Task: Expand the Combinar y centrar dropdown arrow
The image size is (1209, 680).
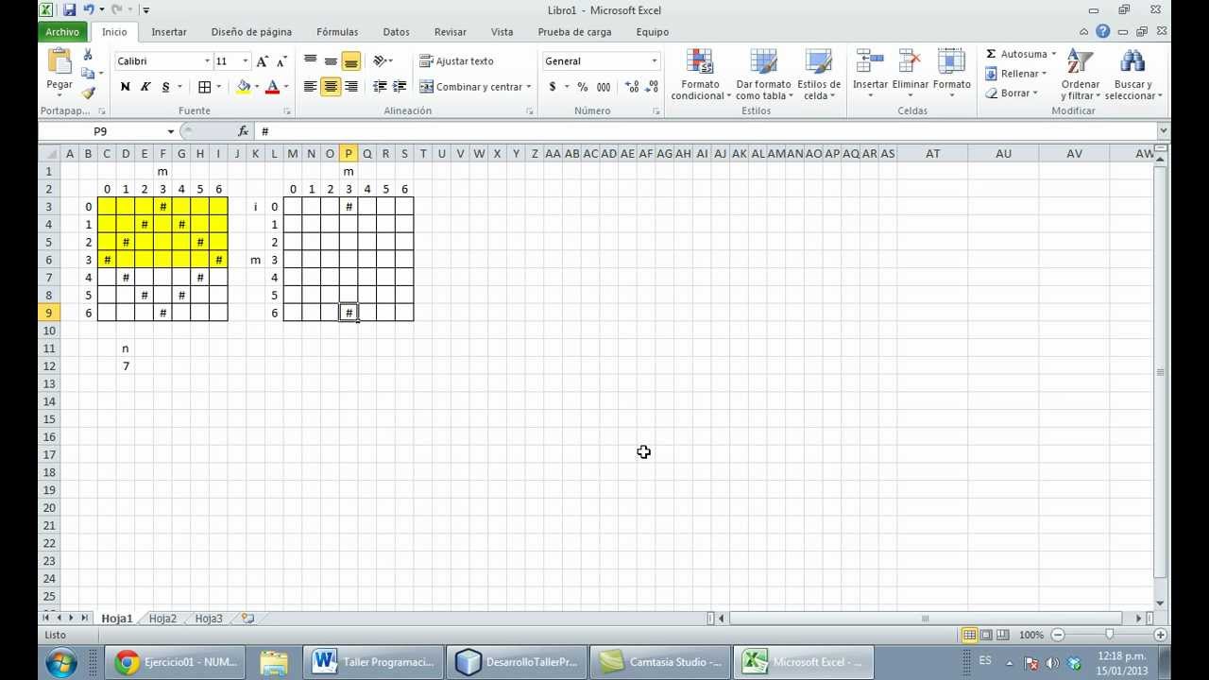Action: pos(529,87)
